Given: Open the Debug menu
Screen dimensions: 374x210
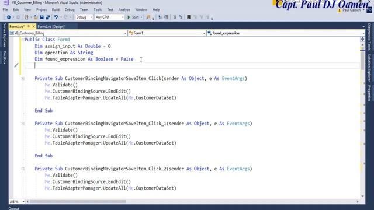Looking at the screenshot, I should click(70, 10).
